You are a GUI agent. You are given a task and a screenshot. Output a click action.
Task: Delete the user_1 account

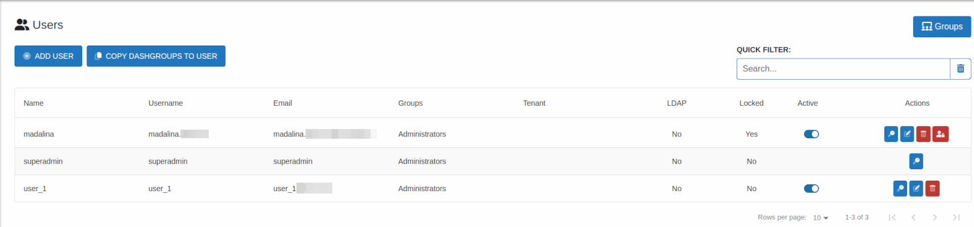(x=932, y=189)
